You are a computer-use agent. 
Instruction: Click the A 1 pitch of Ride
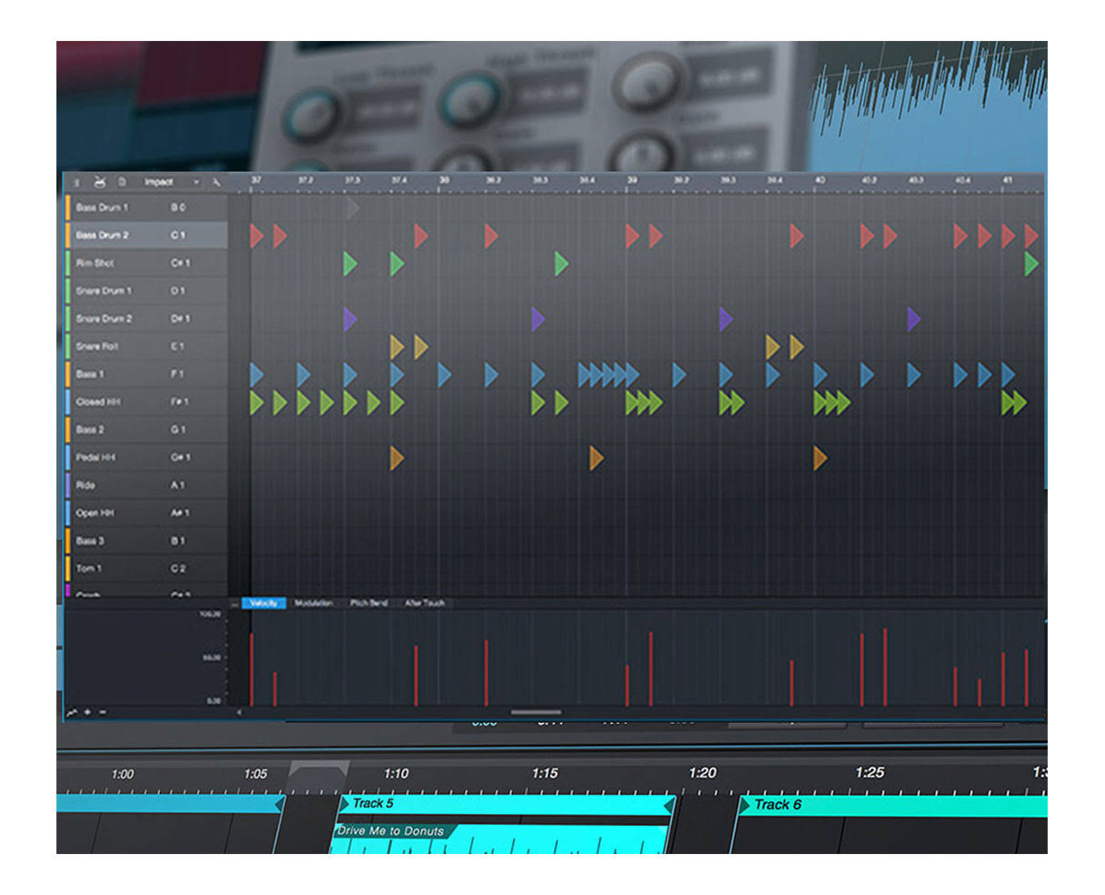[178, 485]
